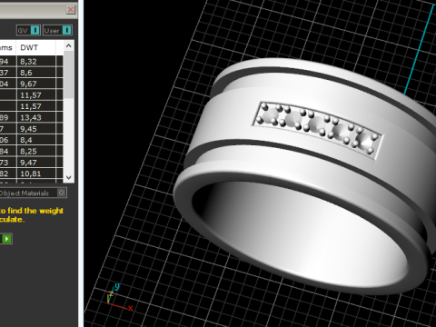Select the 9,67 DWT cell
436x327 pixels.
[x=35, y=84]
